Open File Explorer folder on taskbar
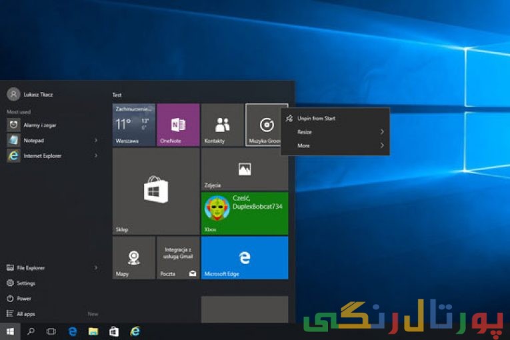The image size is (510, 340). pos(93,331)
